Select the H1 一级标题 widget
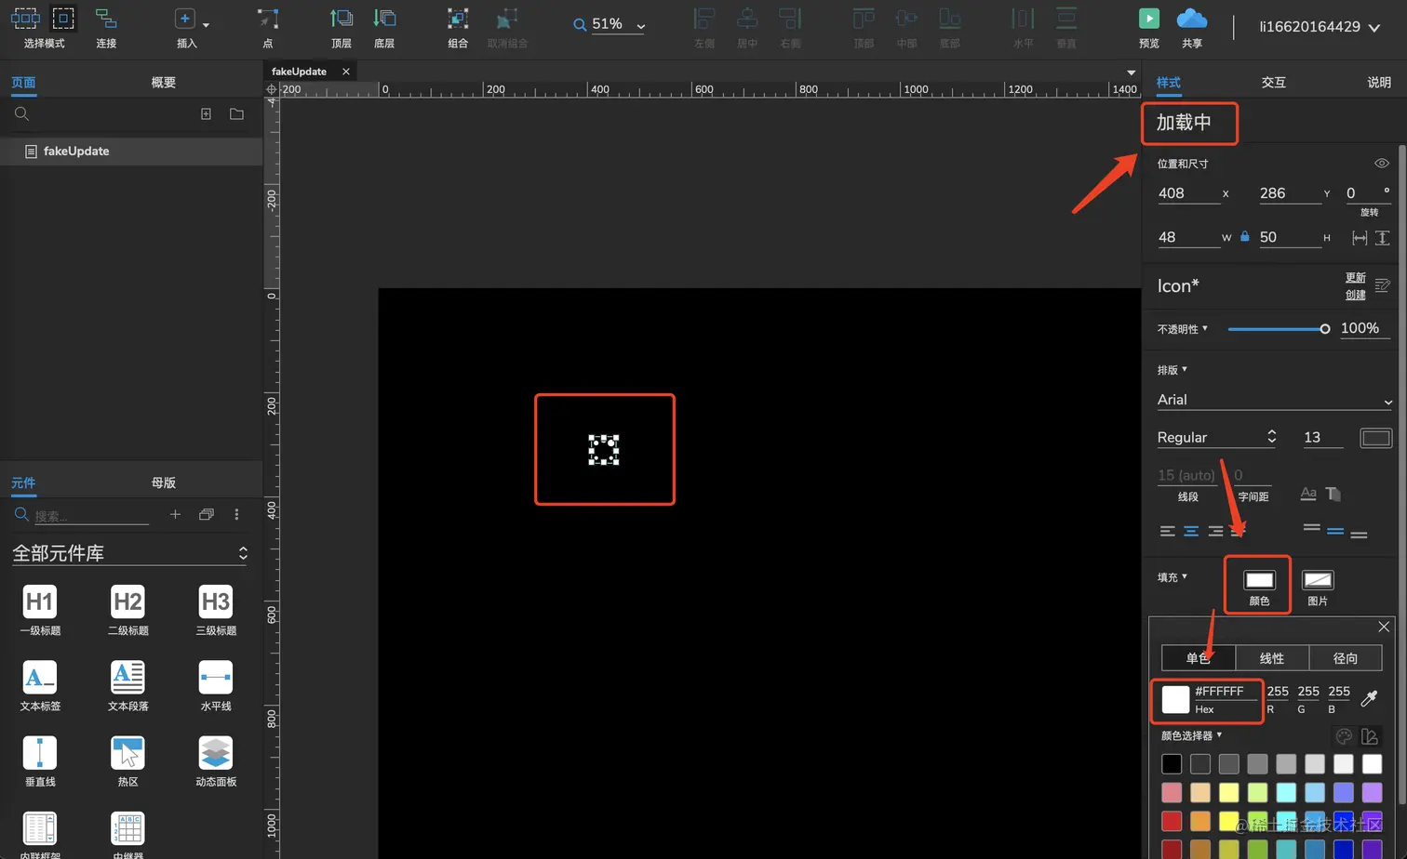This screenshot has width=1407, height=859. coord(40,610)
